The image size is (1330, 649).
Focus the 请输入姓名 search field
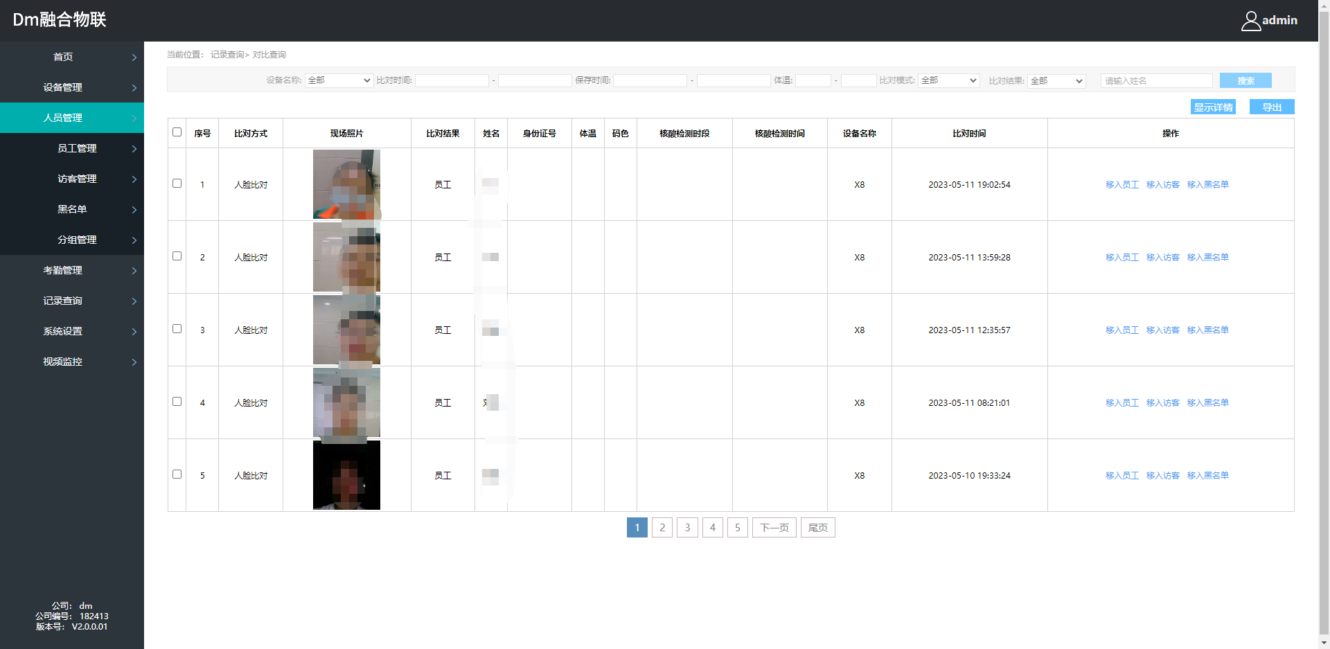pos(1157,80)
